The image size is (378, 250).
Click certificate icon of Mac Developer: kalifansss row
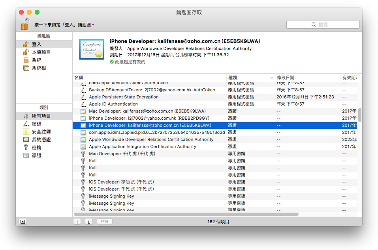(x=83, y=111)
